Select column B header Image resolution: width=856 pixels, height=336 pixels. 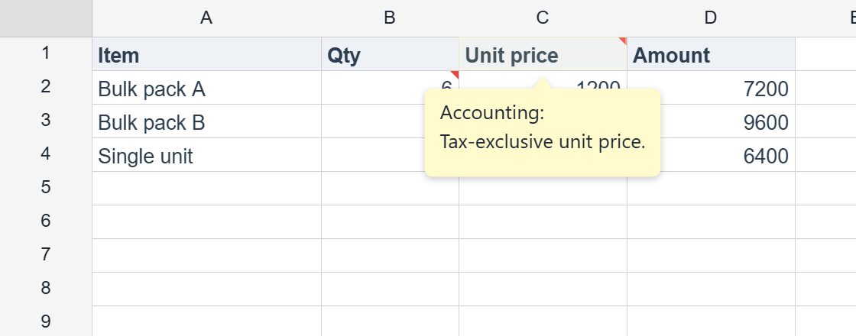390,18
